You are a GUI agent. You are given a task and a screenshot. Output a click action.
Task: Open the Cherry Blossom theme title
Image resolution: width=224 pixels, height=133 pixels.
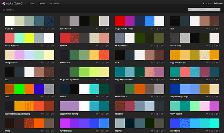pos(176,114)
